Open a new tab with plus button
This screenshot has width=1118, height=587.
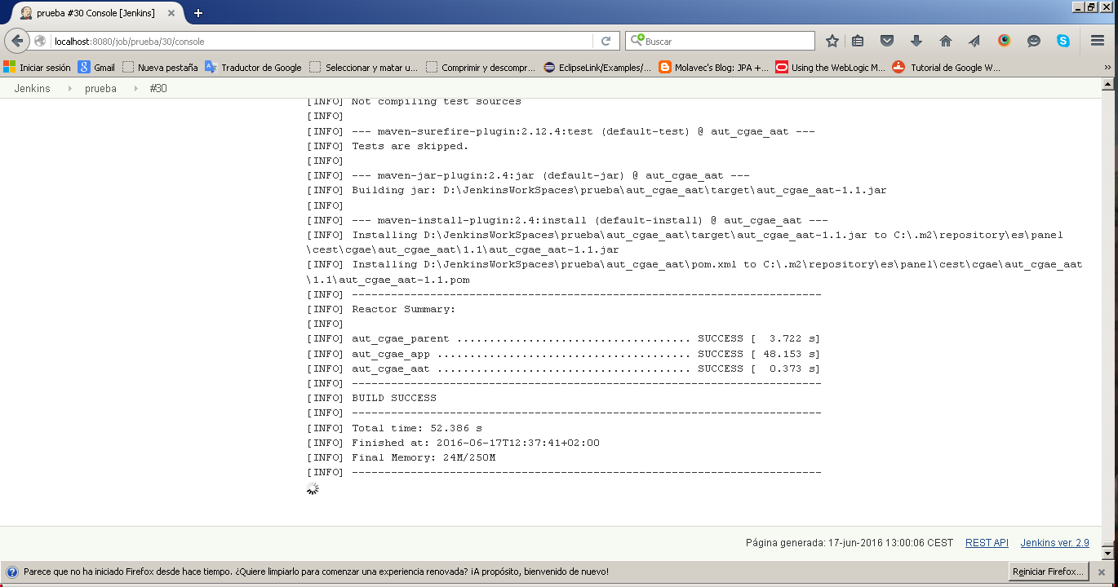[198, 13]
